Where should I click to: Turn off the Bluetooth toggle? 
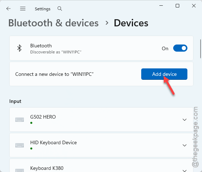[x=180, y=48]
